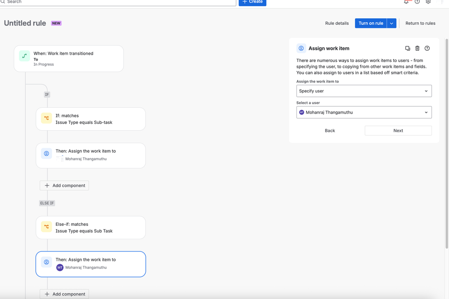
Task: Focus the Search field at top
Action: point(117,2)
